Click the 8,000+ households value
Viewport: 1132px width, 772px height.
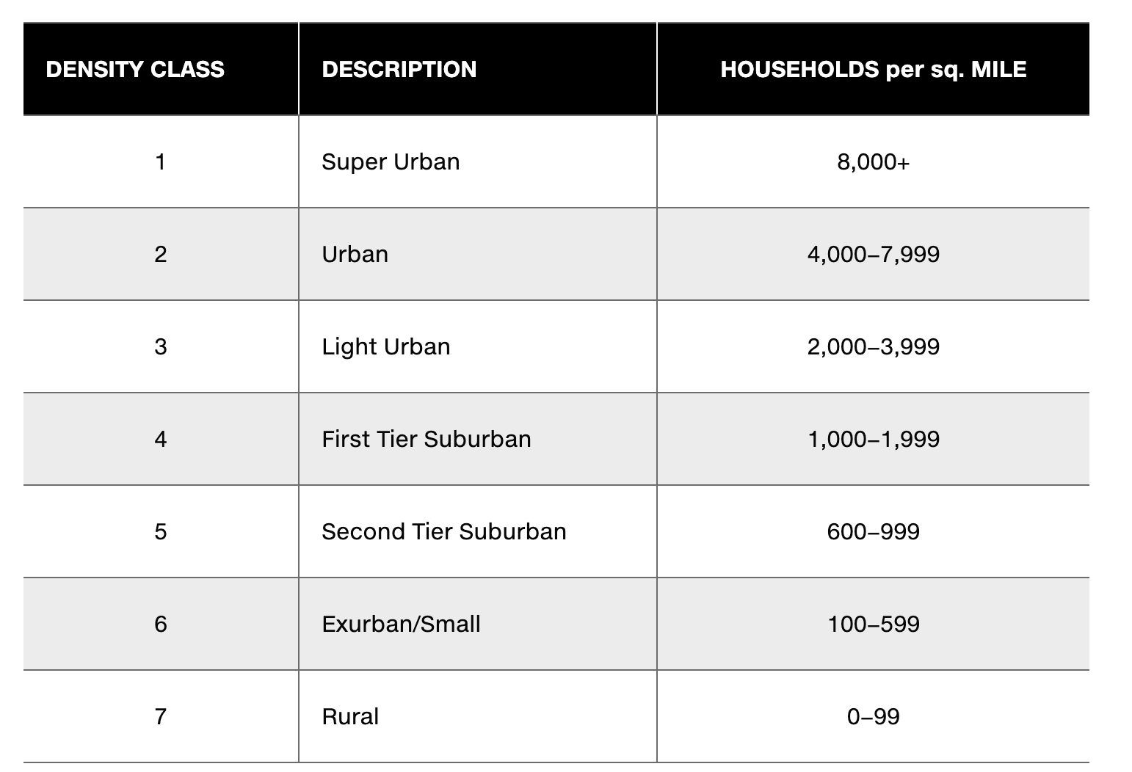click(x=873, y=161)
